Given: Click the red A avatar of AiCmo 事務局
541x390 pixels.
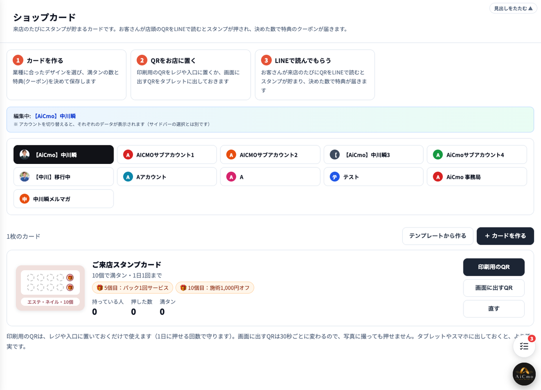Looking at the screenshot, I should (438, 177).
